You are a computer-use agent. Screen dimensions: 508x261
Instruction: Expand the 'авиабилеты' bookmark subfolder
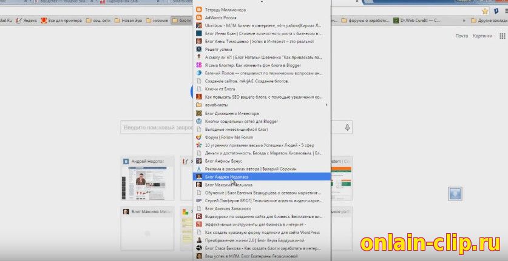(262, 105)
